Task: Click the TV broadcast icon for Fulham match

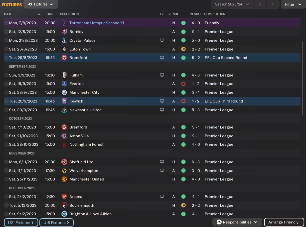Action: [162, 75]
